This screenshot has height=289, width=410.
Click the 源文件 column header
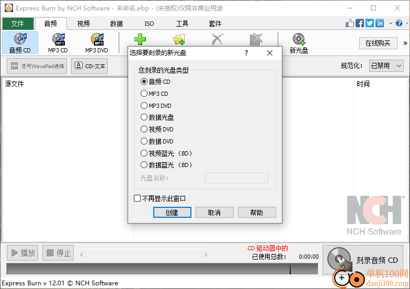click(15, 84)
